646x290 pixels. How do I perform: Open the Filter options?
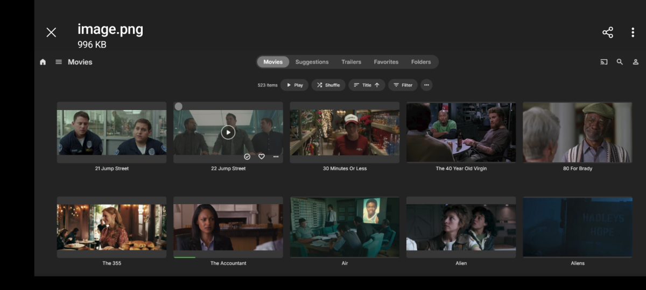pyautogui.click(x=403, y=85)
